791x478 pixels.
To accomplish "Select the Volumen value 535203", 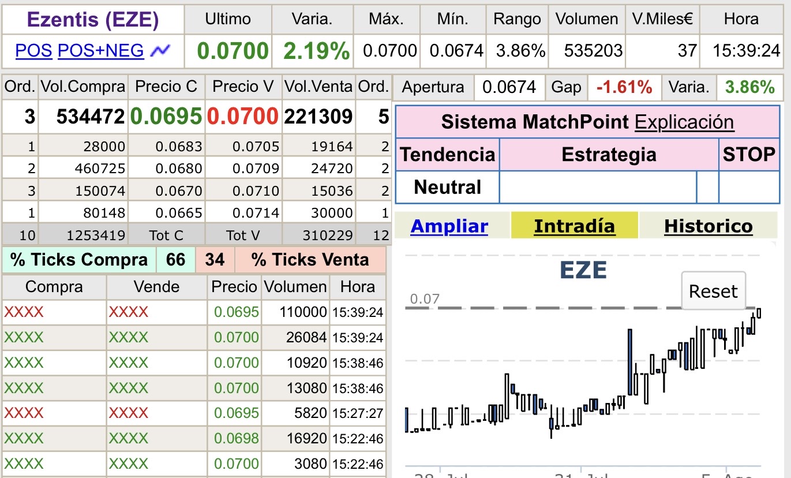I will click(x=594, y=51).
